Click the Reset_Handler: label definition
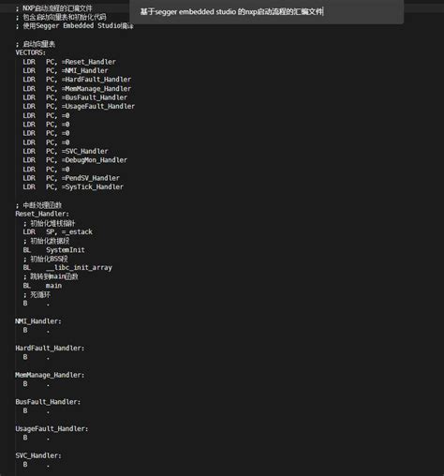The image size is (444, 476). [x=42, y=214]
